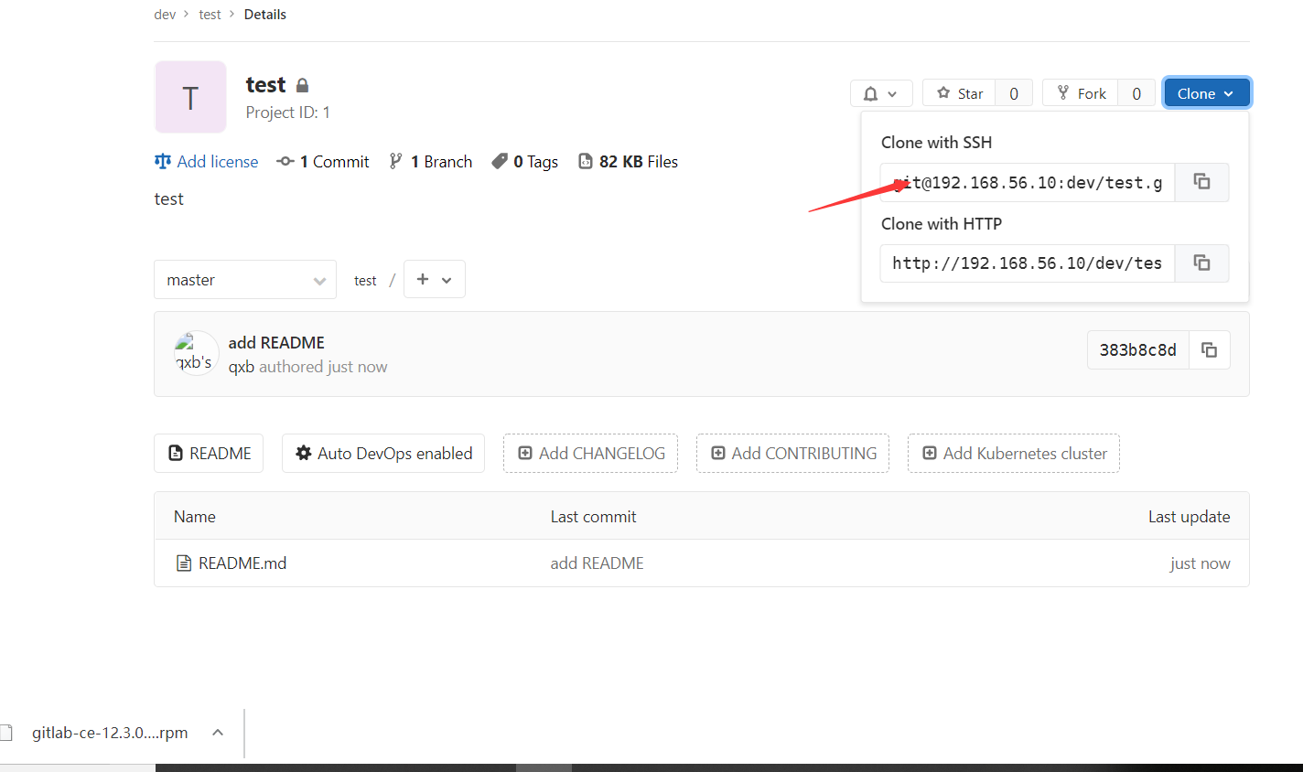Open the master branch selector
Image resolution: width=1303 pixels, height=772 pixels.
(x=245, y=280)
